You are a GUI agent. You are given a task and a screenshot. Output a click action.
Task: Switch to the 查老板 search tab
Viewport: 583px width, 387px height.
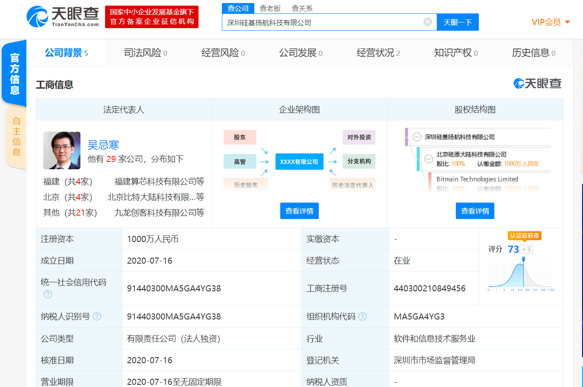(270, 8)
